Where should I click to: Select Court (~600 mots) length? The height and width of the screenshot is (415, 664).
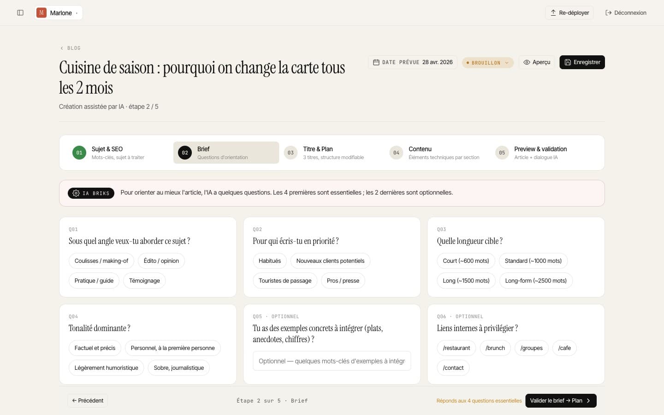(x=466, y=261)
